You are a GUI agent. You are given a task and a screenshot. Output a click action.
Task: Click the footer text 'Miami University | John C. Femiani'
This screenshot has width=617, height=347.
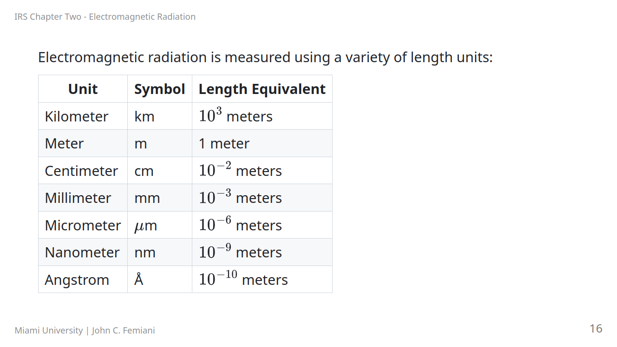(85, 331)
